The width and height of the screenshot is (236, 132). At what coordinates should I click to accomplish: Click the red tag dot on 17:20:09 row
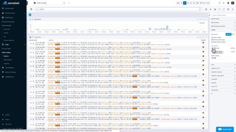[203, 56]
